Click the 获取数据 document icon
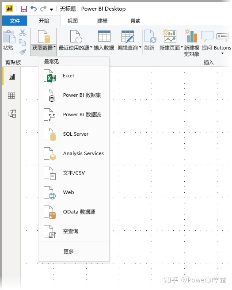Viewport: 232px width, 290px height. pyautogui.click(x=44, y=36)
